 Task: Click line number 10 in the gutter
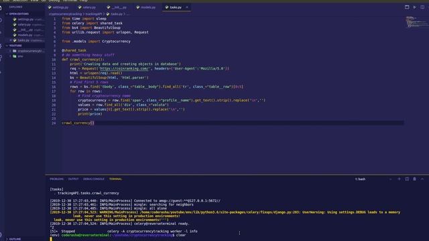pos(54,60)
